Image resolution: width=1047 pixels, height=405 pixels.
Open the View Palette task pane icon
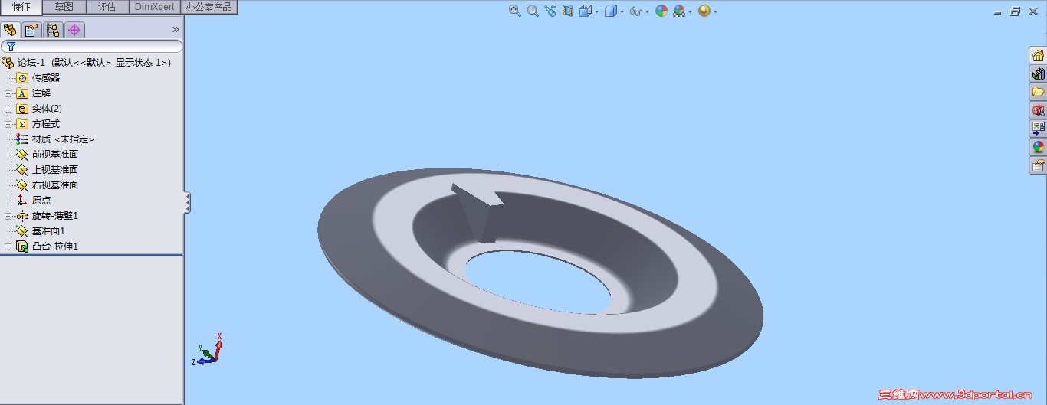[x=1038, y=128]
